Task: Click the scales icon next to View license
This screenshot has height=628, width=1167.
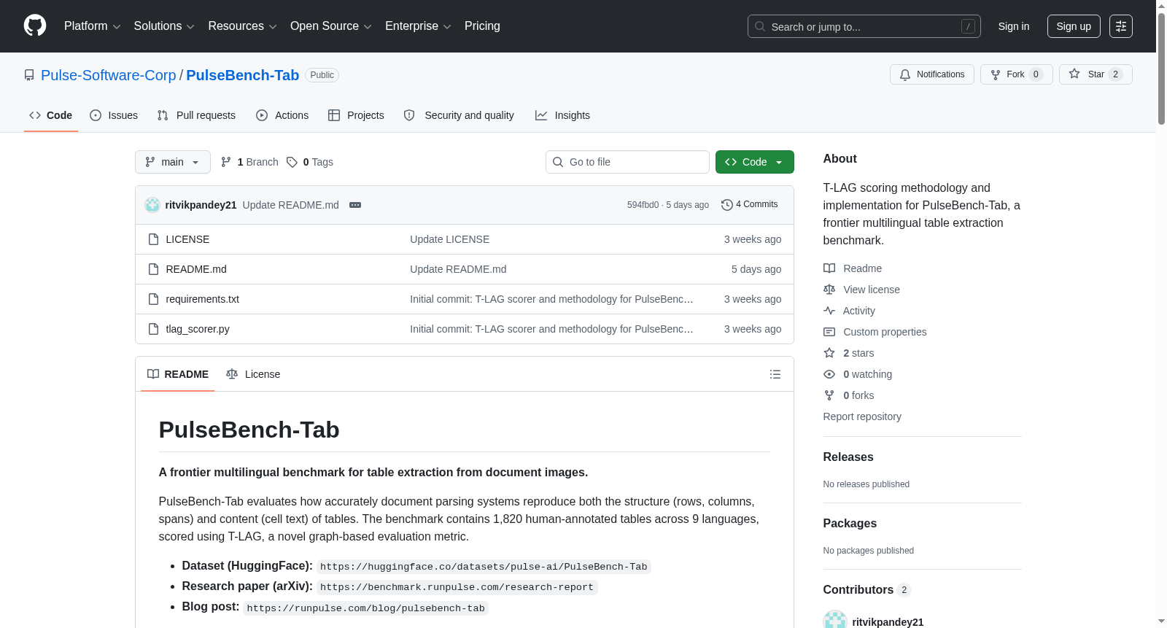Action: point(829,290)
